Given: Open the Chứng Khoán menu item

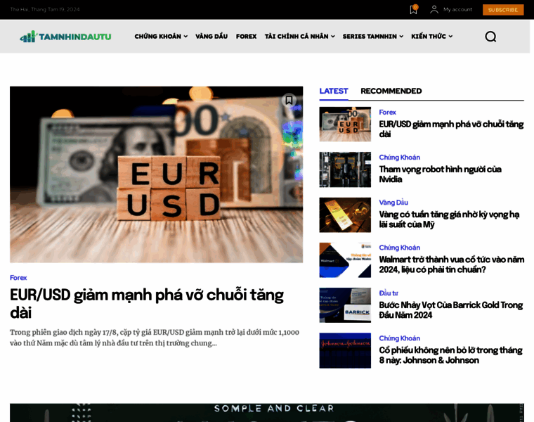Looking at the screenshot, I should click(157, 37).
